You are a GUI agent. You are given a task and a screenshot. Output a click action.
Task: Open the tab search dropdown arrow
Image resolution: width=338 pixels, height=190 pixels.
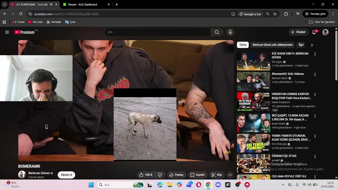tap(4, 4)
